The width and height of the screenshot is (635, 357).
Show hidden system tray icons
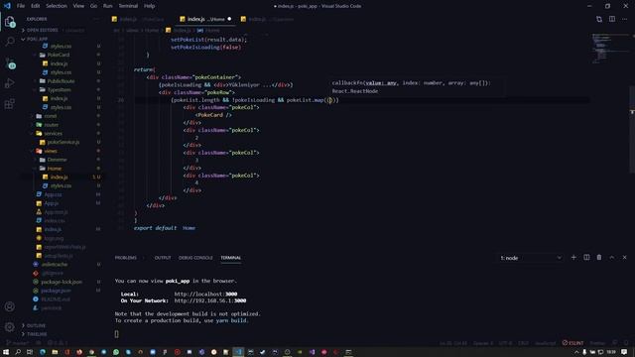click(x=576, y=352)
